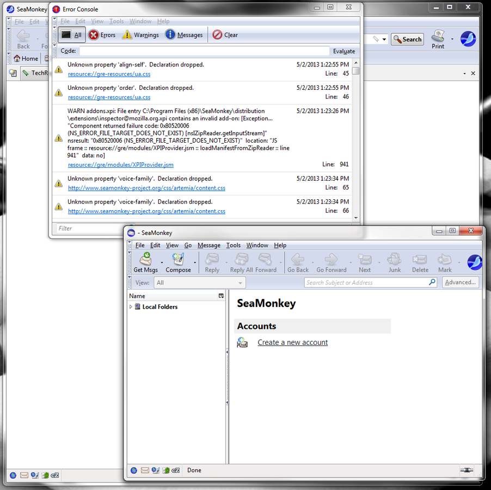Show only Warnings in Error Console
The height and width of the screenshot is (490, 491).
pos(140,35)
